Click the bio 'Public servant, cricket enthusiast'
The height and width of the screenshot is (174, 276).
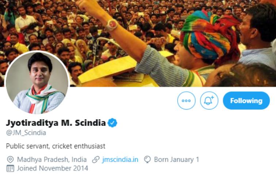click(56, 146)
